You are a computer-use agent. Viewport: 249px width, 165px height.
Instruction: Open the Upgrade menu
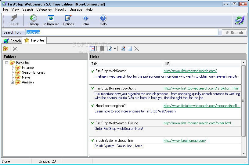point(76,9)
